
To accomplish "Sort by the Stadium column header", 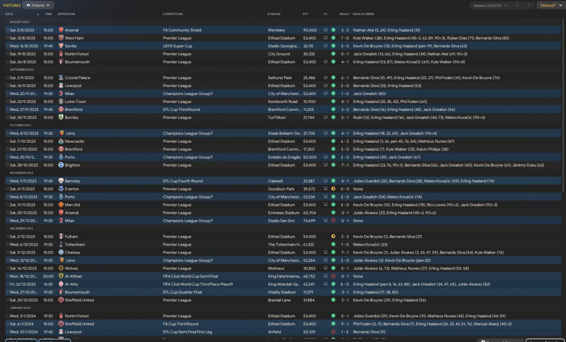I will tap(274, 14).
